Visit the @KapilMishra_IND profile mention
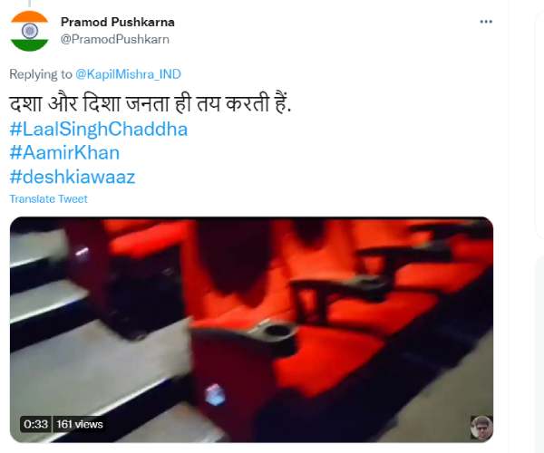Image resolution: width=544 pixels, height=453 pixels. pos(129,73)
